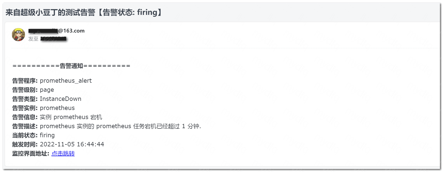Viewport: 443px width, 172px height.
Task: Click the 告警通知 heading line
Action: [x=71, y=66]
